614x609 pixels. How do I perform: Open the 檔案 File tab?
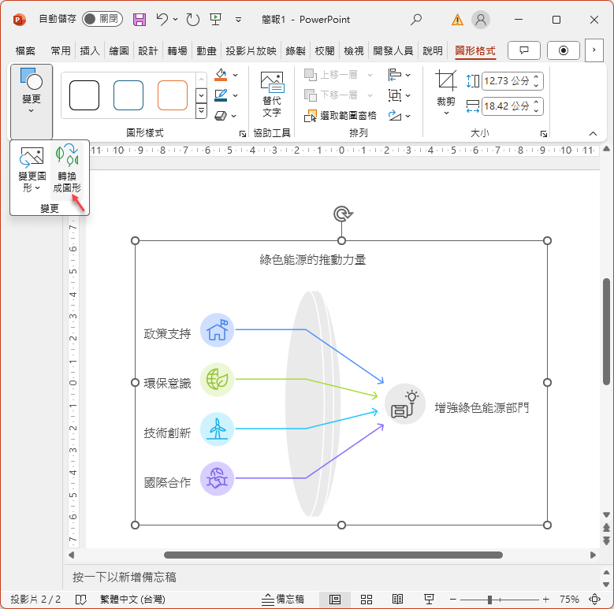click(x=25, y=51)
